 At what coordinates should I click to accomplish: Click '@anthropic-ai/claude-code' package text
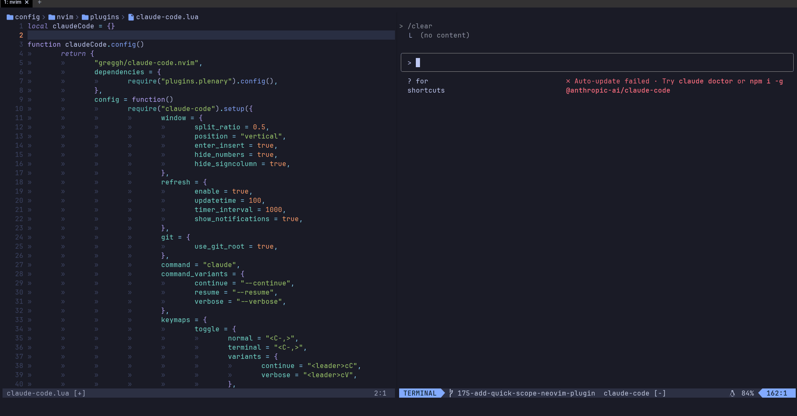(618, 91)
